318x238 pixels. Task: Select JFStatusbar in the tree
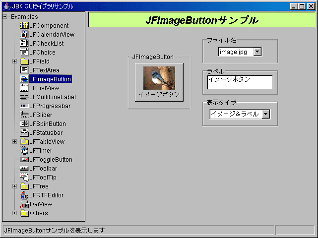tap(46, 132)
